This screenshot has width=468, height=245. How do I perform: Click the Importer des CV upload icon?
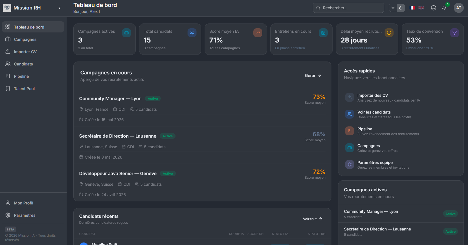350,97
